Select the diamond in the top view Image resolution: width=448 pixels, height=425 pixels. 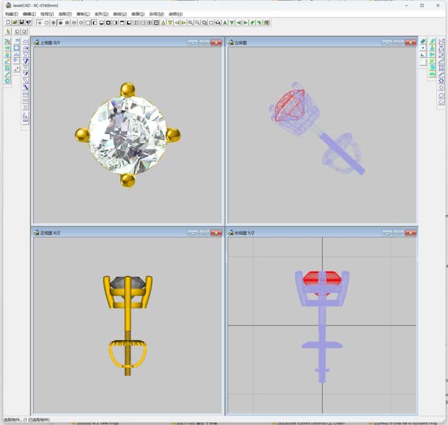point(128,135)
